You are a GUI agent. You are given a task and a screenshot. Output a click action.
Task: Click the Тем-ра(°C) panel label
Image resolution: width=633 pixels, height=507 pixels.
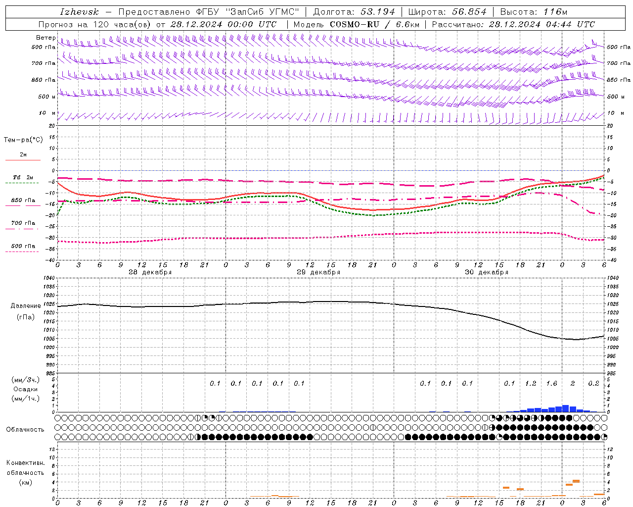(x=23, y=140)
